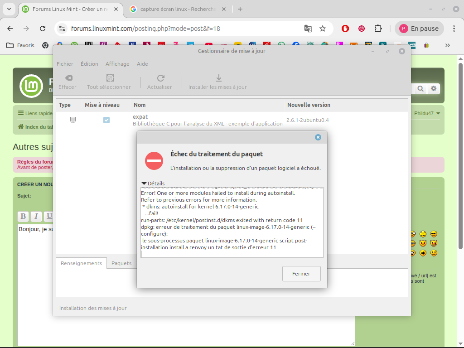Click the En pause profile button
The height and width of the screenshot is (348, 464).
point(419,29)
